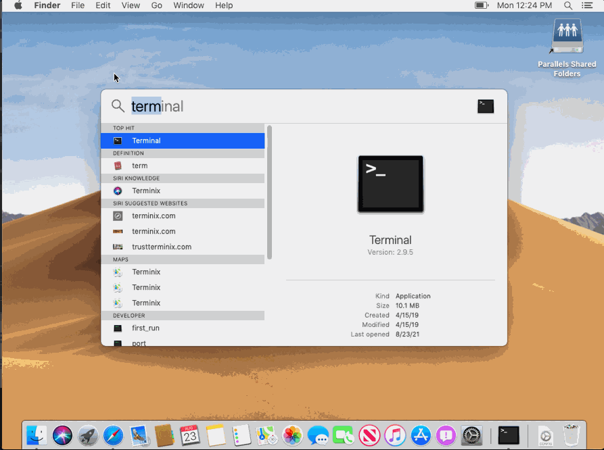Open the Window menu
604x450 pixels.
[188, 5]
